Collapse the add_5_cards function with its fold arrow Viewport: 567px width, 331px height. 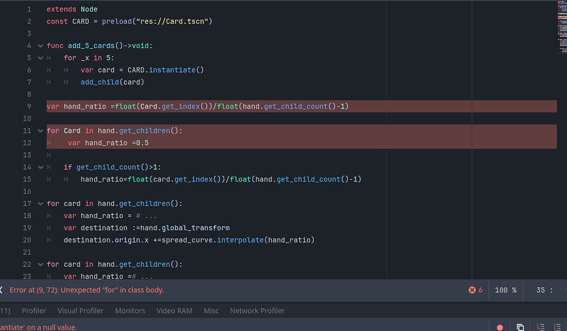click(x=40, y=45)
